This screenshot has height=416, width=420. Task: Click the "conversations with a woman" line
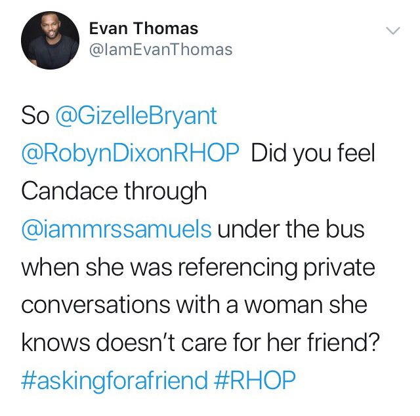(x=172, y=305)
